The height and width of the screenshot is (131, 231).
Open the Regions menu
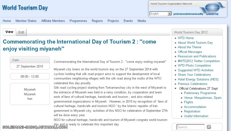click(97, 21)
